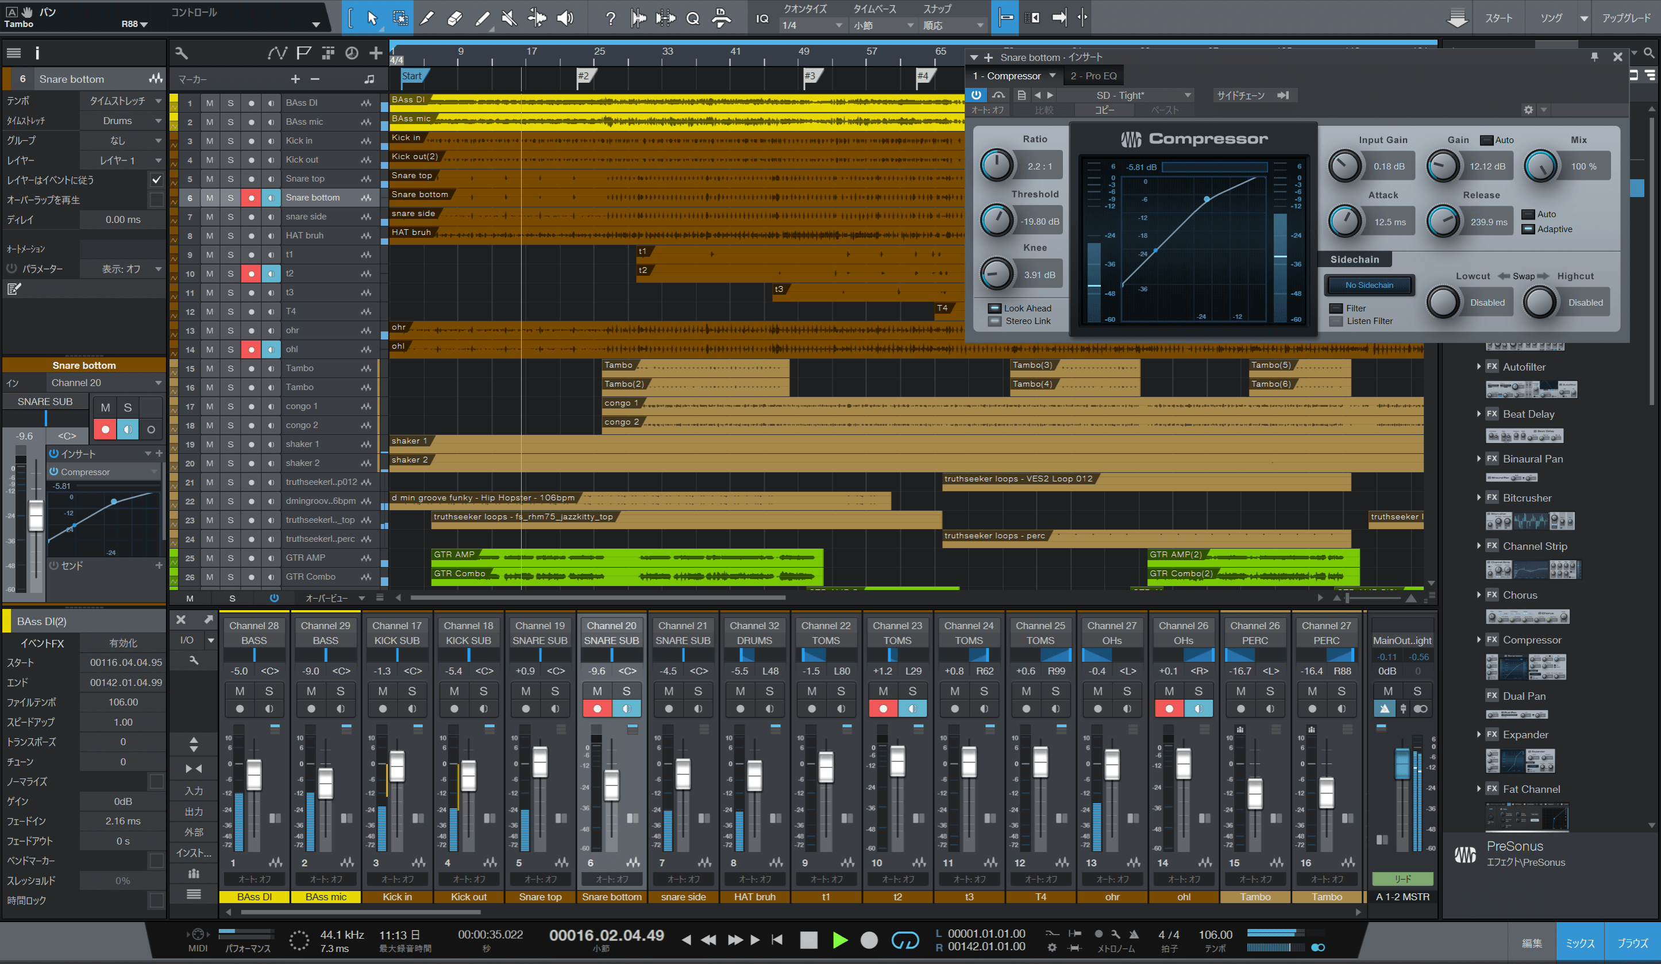Enable monitor on t2 track
Image resolution: width=1661 pixels, height=964 pixels.
(271, 273)
